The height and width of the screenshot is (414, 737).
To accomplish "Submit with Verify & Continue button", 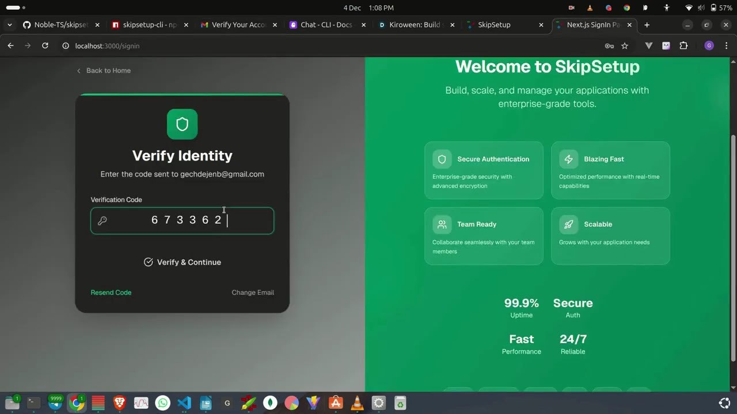I will (182, 262).
